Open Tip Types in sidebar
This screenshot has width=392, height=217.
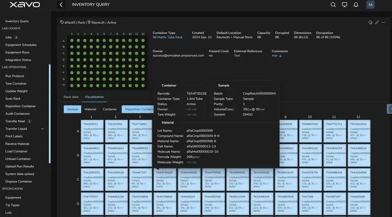12,205
